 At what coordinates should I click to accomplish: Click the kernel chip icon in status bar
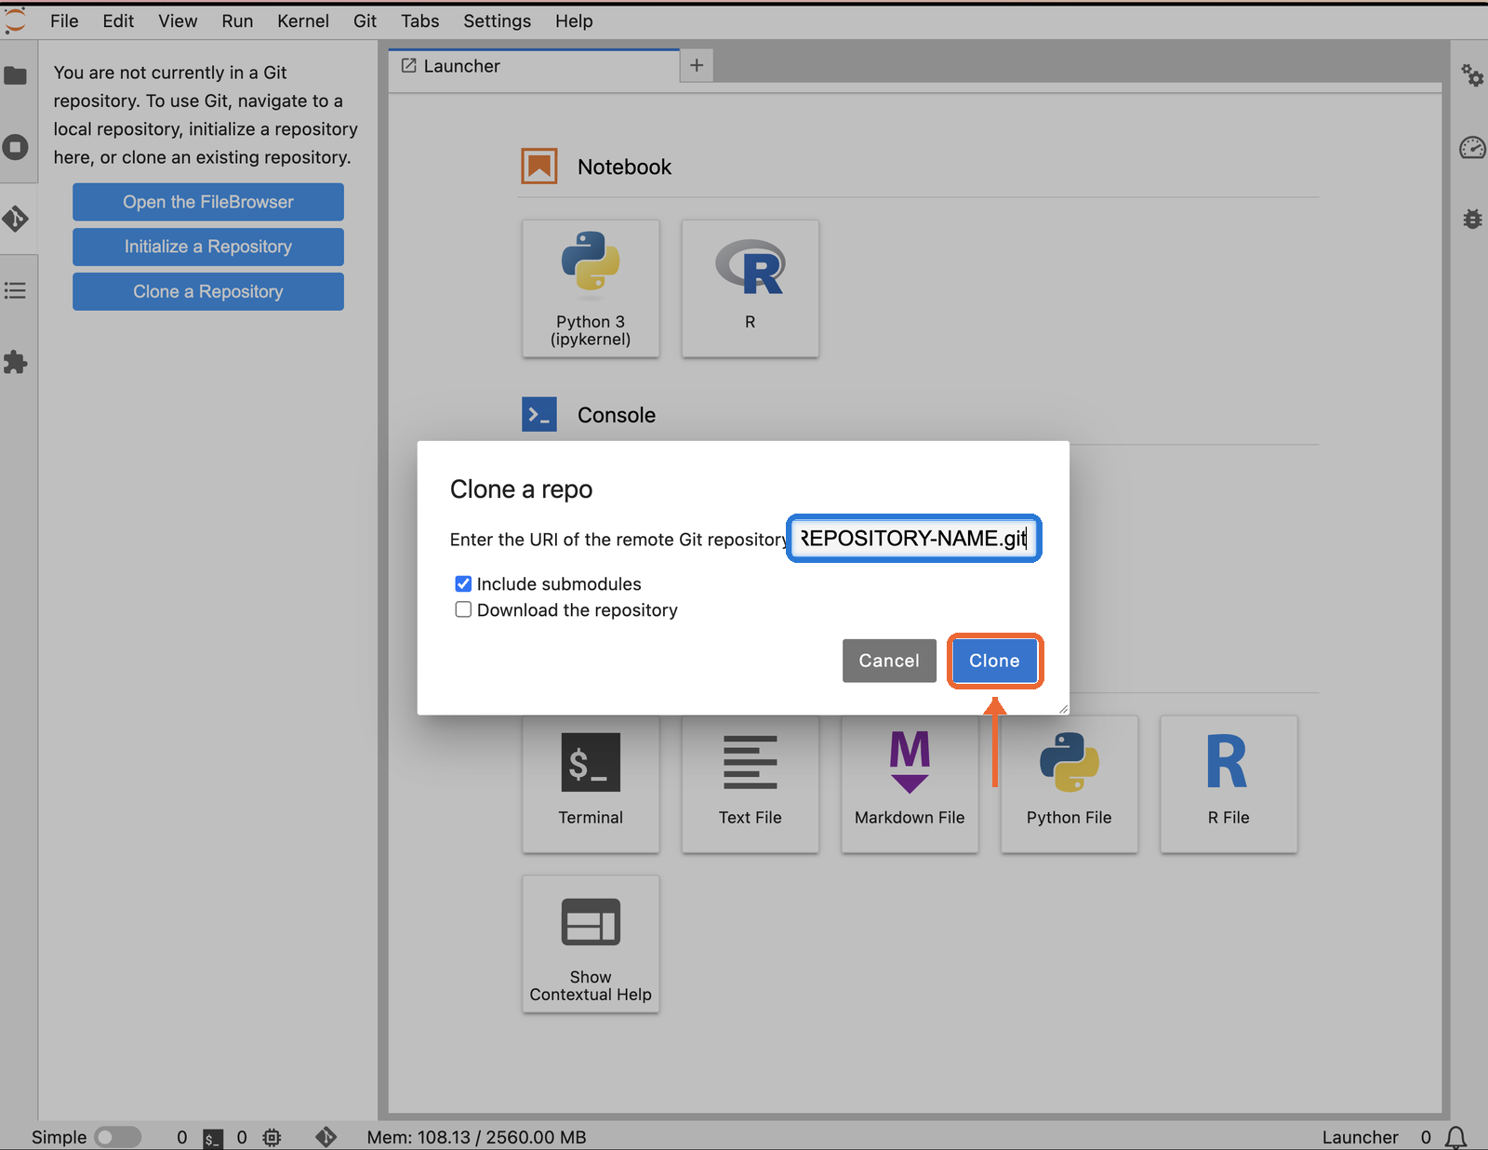pos(272,1137)
